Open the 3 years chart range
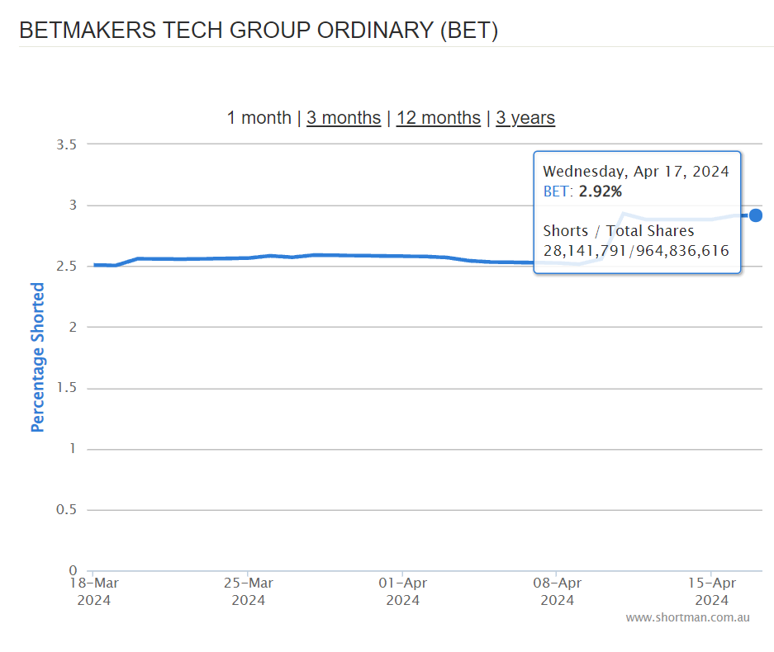Screen dimensions: 774x652 (525, 118)
